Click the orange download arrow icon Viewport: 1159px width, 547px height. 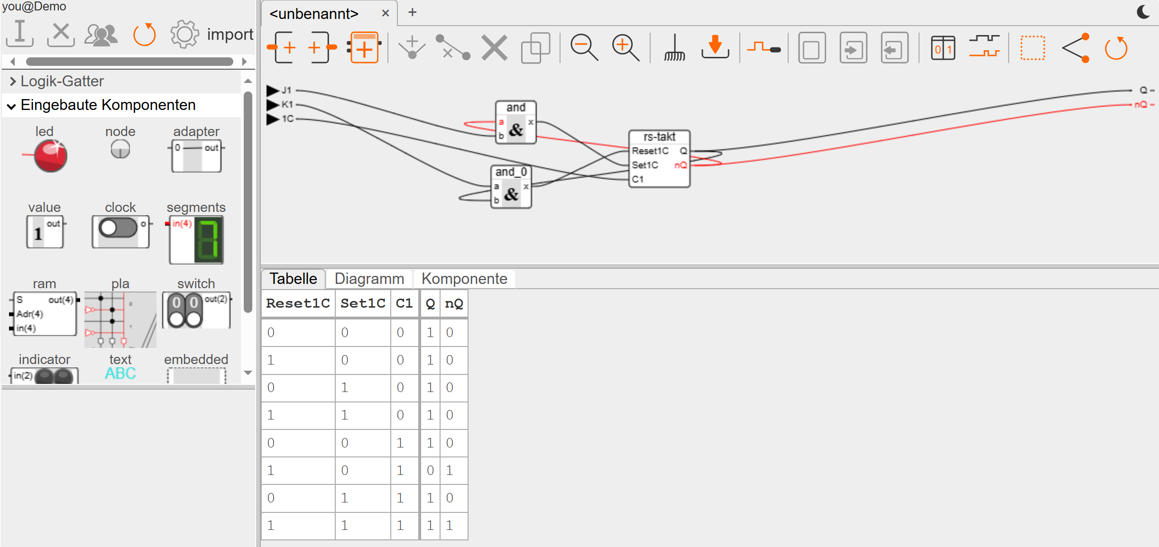715,46
